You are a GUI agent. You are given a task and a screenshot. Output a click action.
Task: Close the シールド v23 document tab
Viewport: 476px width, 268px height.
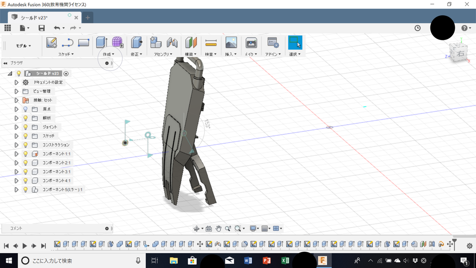(x=76, y=18)
